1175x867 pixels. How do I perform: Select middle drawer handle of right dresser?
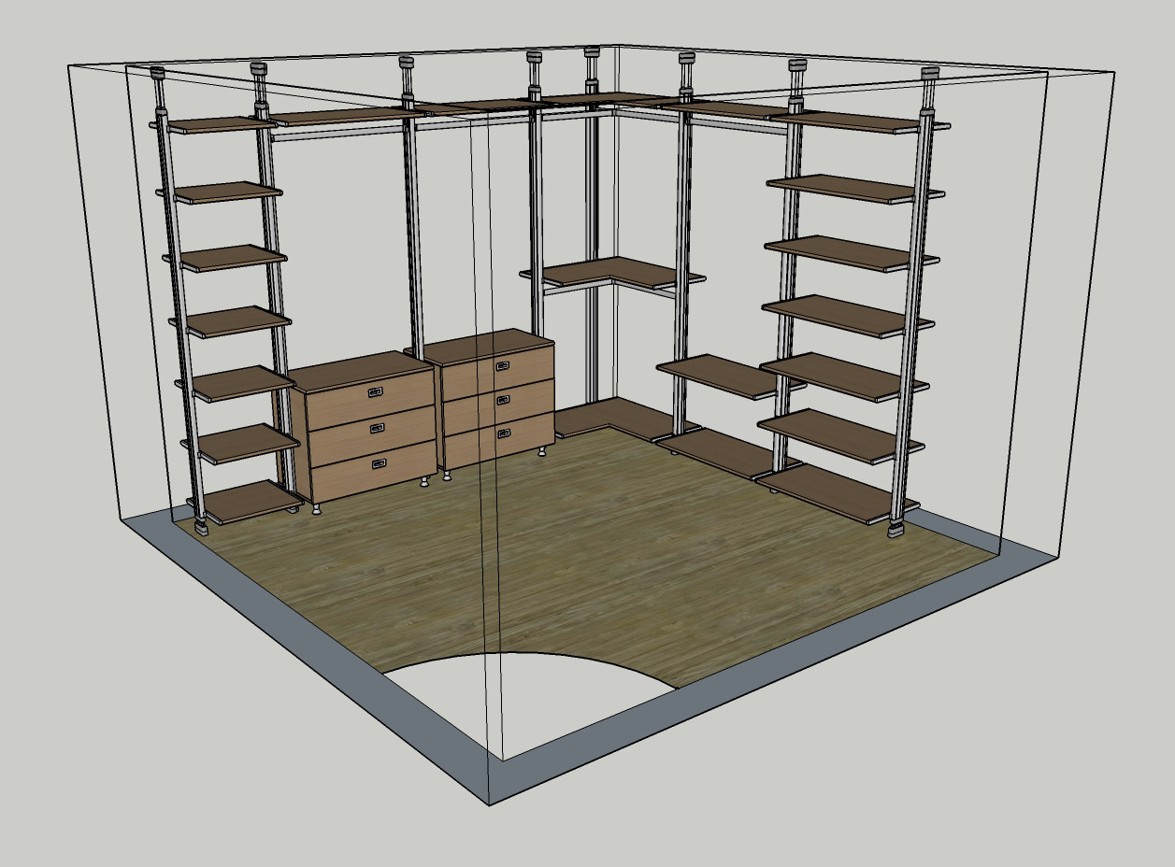[504, 399]
